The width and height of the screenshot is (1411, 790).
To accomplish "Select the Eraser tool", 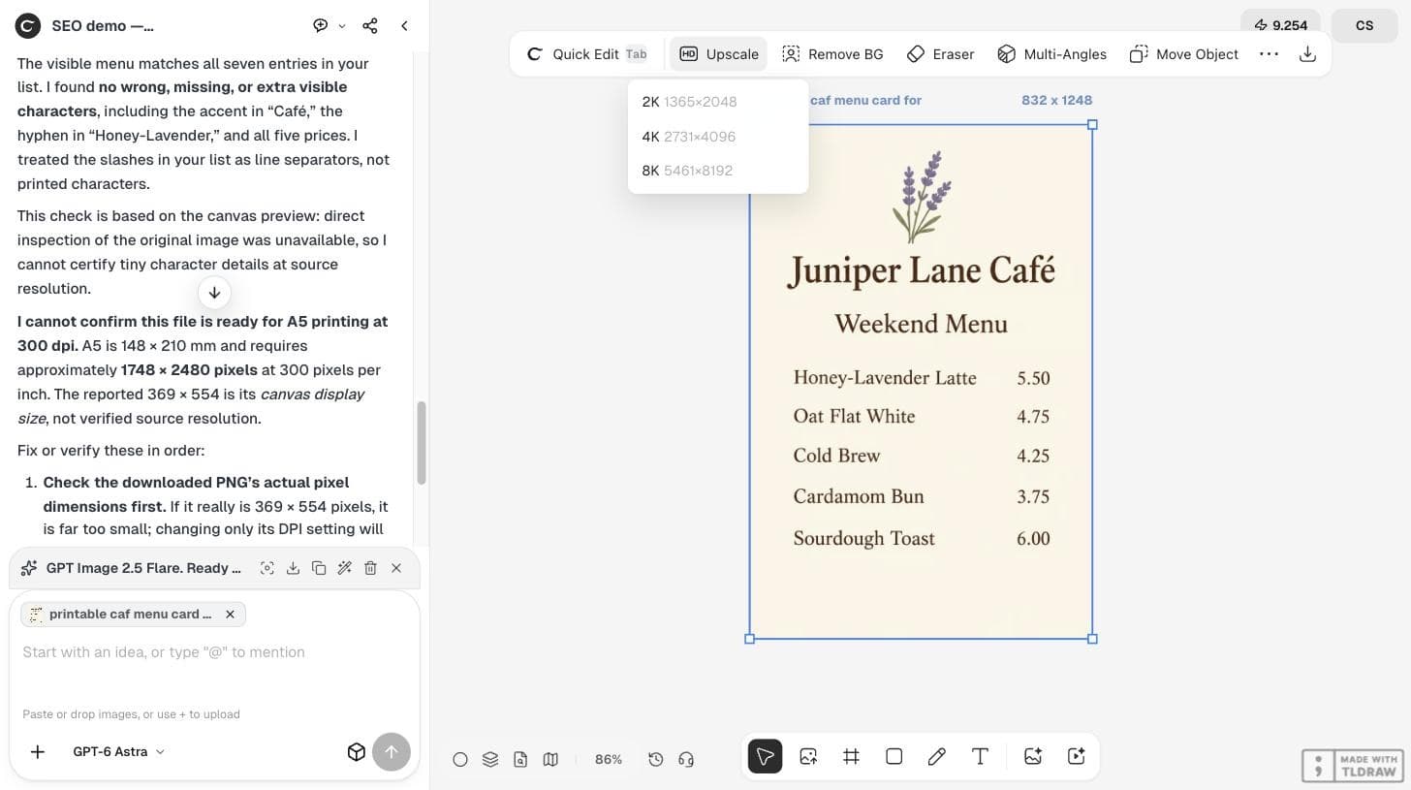I will (x=940, y=54).
